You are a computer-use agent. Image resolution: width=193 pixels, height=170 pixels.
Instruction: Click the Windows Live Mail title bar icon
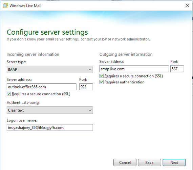pos(5,5)
